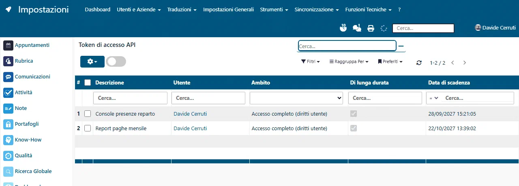Open the gear actions dropdown
Screen dimensions: 519x186
point(92,61)
